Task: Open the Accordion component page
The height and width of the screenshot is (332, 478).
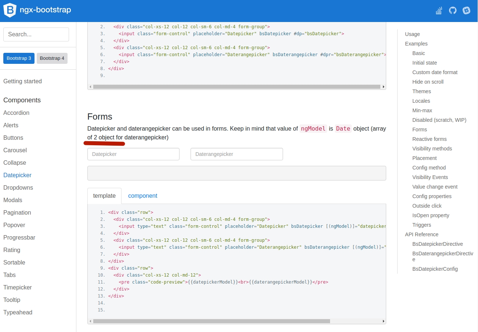Action: point(16,113)
